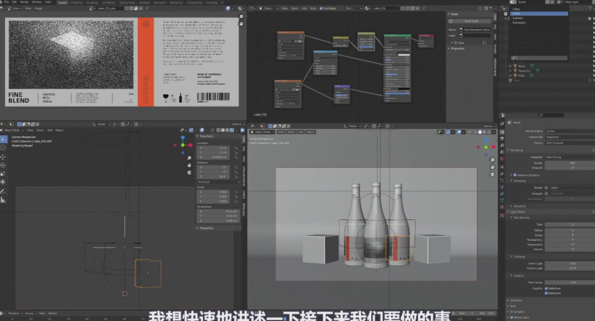Screen dimensions: 595x321
Task: Open the Render properties tab icon
Action: [x=502, y=132]
